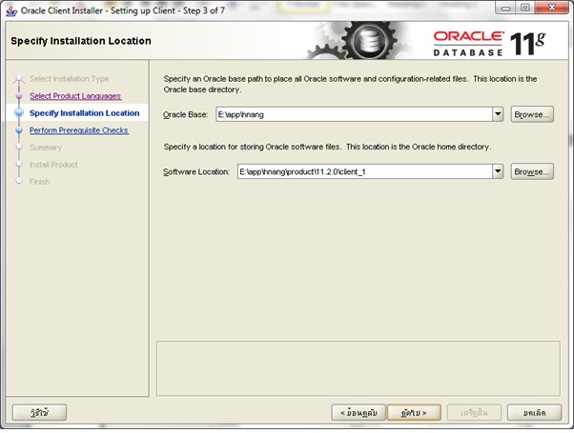
Task: Minimize the Oracle Client Installer window
Action: (506, 8)
